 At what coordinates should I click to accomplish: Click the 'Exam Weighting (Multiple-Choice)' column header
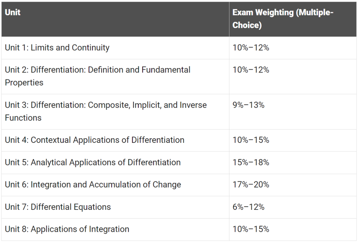coord(293,19)
